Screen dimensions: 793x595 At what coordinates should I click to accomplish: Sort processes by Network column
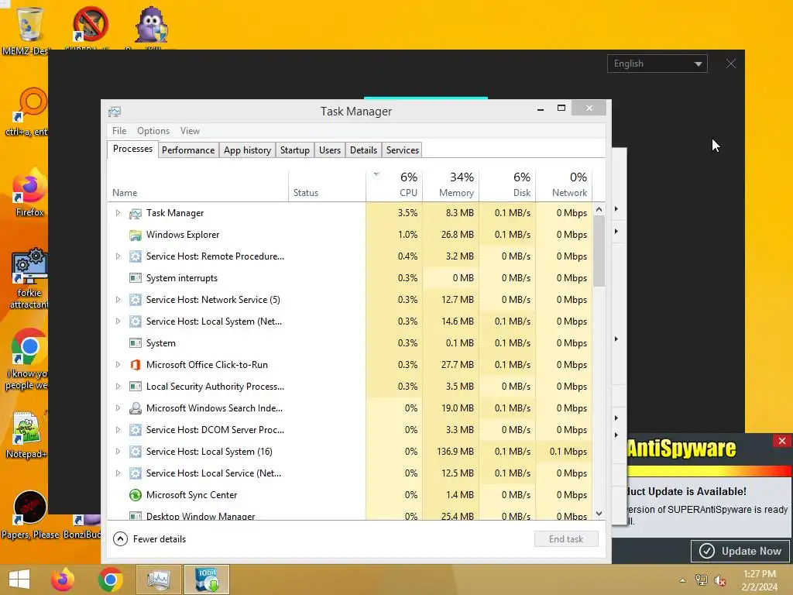[564, 184]
